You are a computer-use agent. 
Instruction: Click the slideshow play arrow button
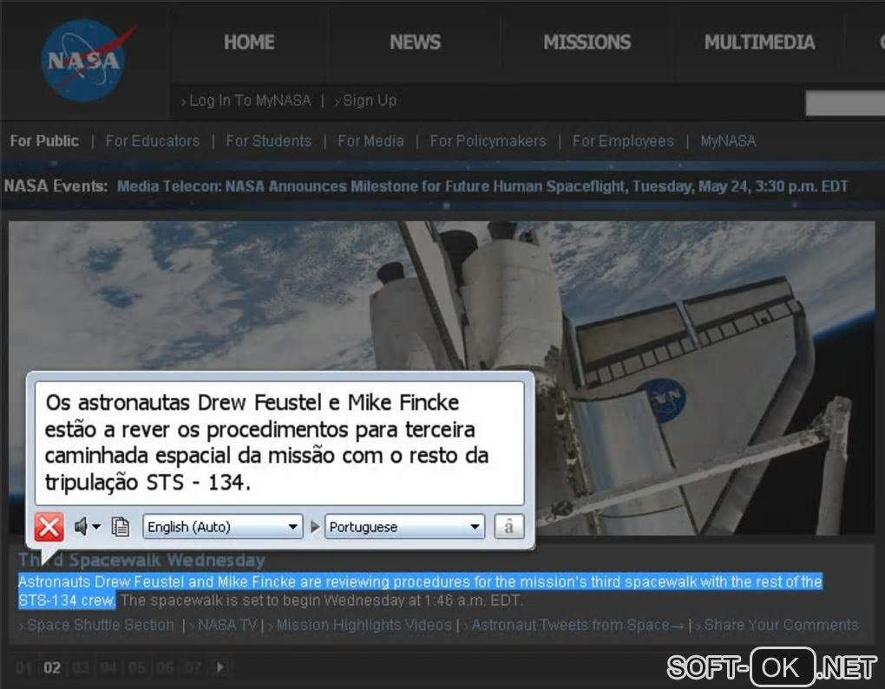[220, 667]
